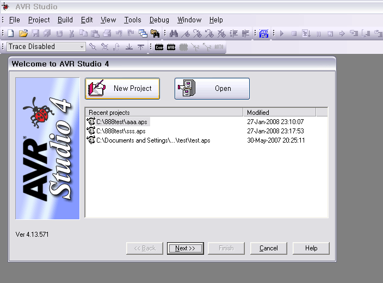Open the Project menu
383x283 pixels.
(39, 20)
